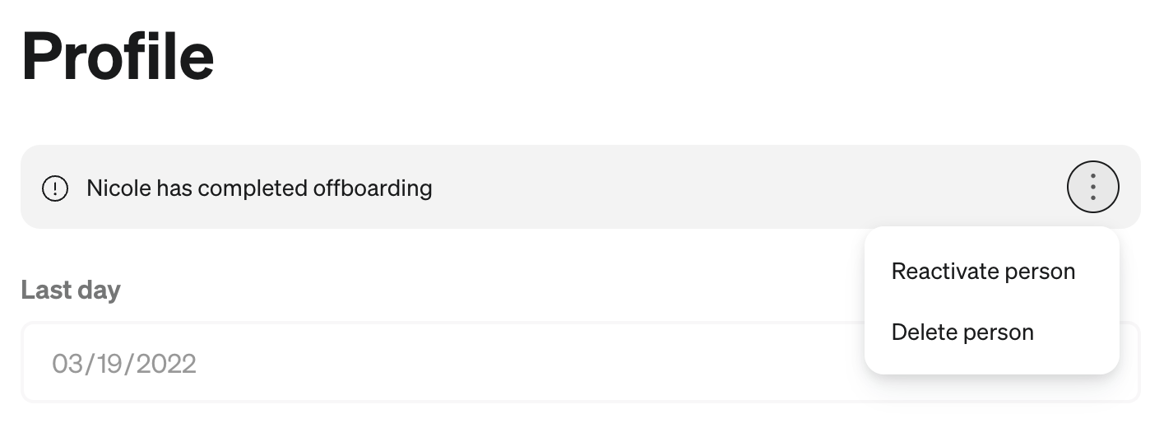
Task: Collapse the menu via the vertical ellipsis button
Action: coord(1092,188)
